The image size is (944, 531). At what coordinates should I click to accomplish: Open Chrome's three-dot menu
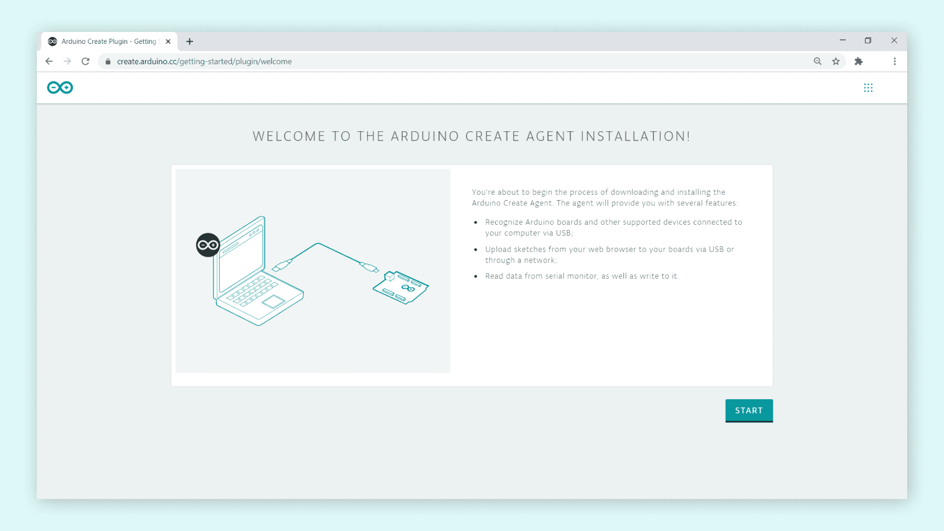coord(895,61)
